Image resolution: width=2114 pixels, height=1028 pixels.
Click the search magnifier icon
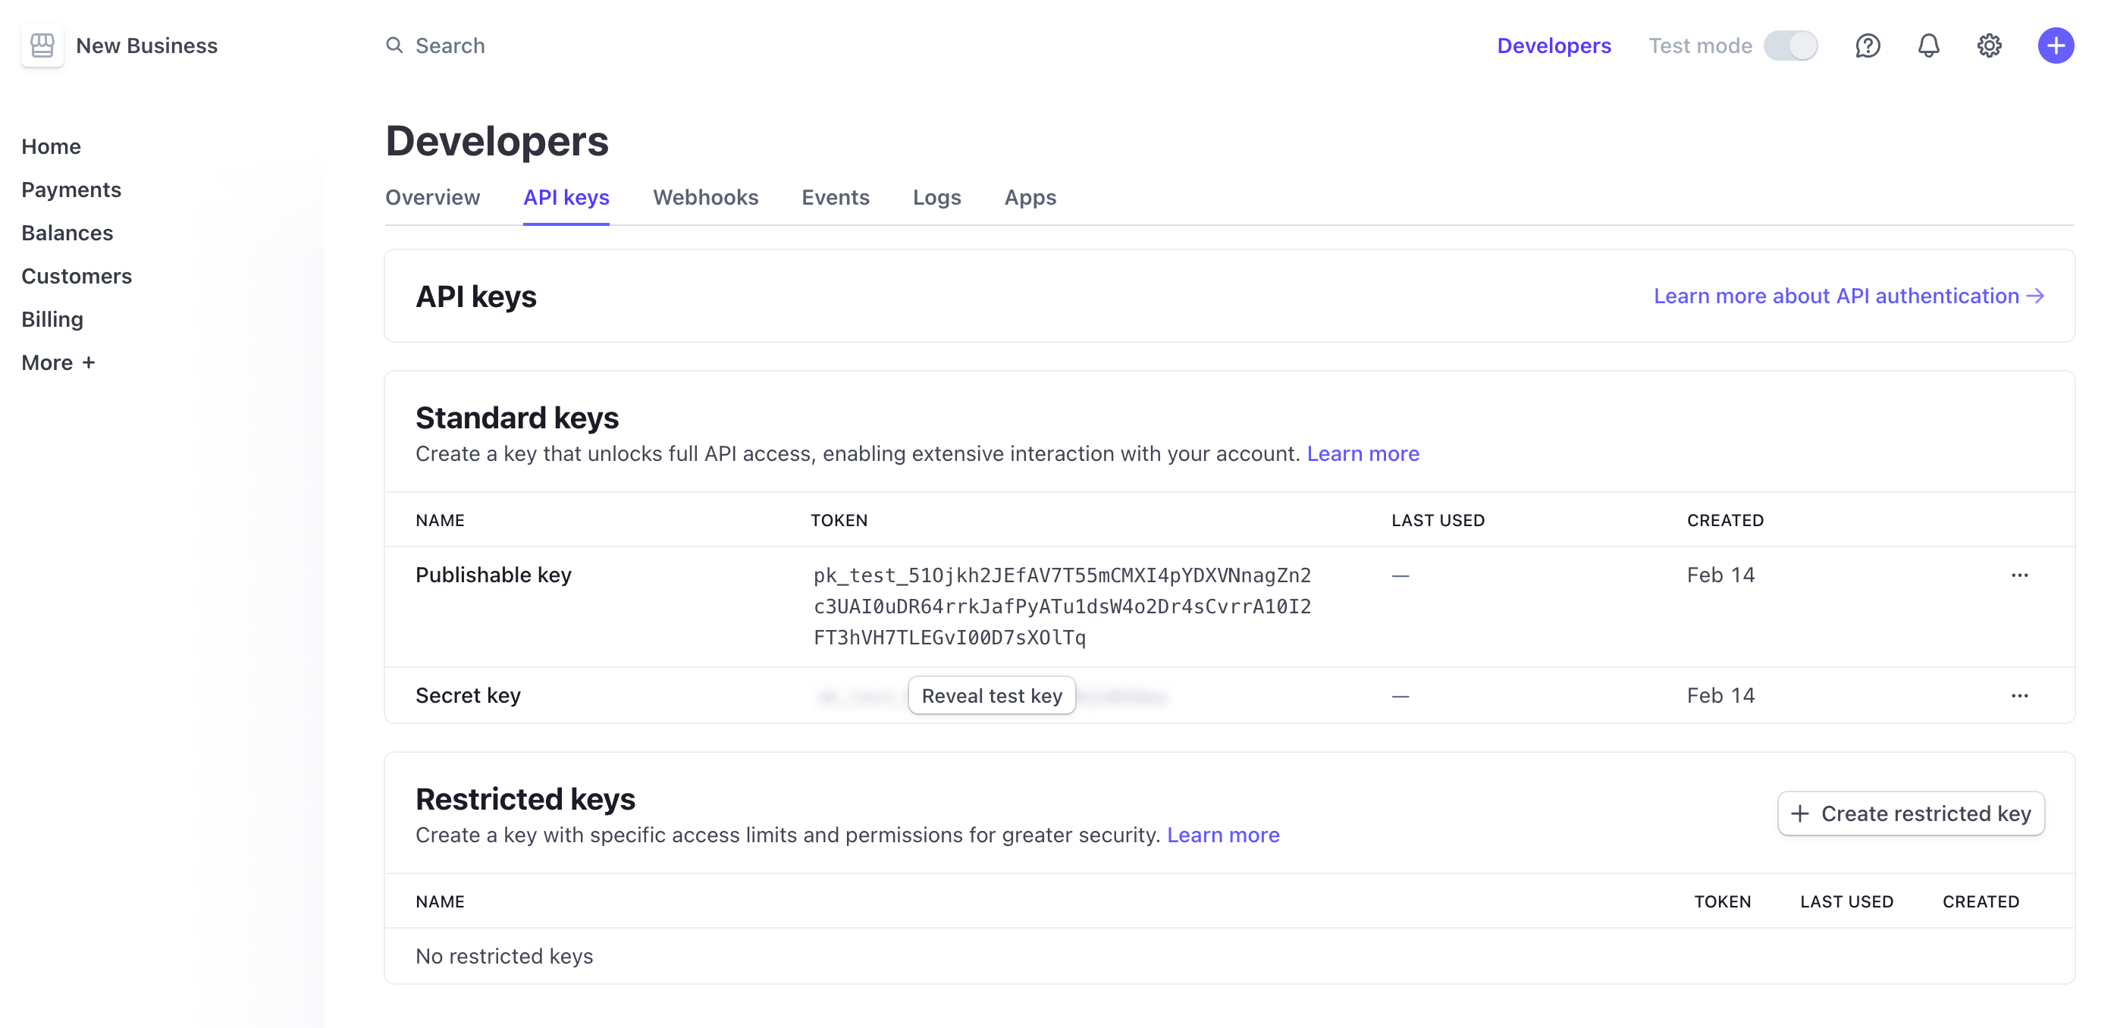[395, 45]
